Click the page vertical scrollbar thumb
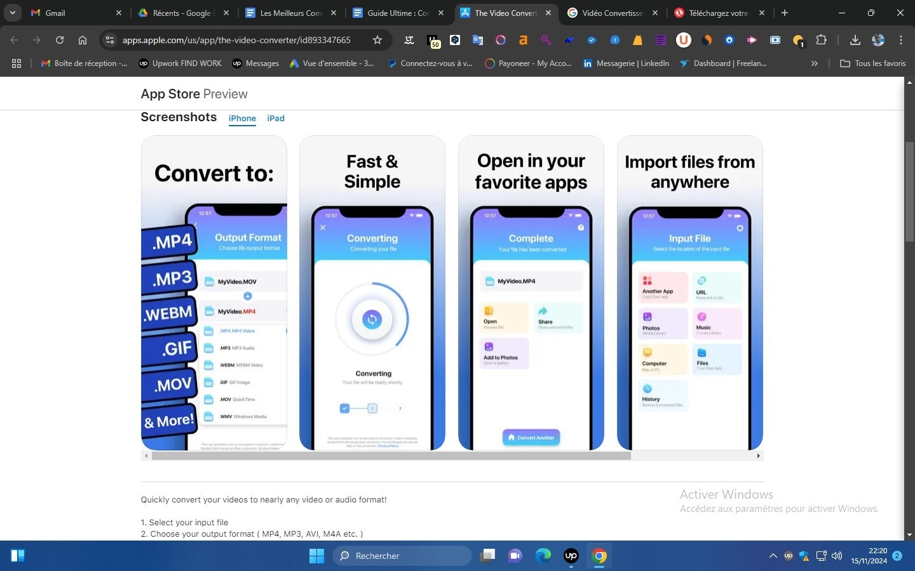The width and height of the screenshot is (915, 571). click(909, 192)
